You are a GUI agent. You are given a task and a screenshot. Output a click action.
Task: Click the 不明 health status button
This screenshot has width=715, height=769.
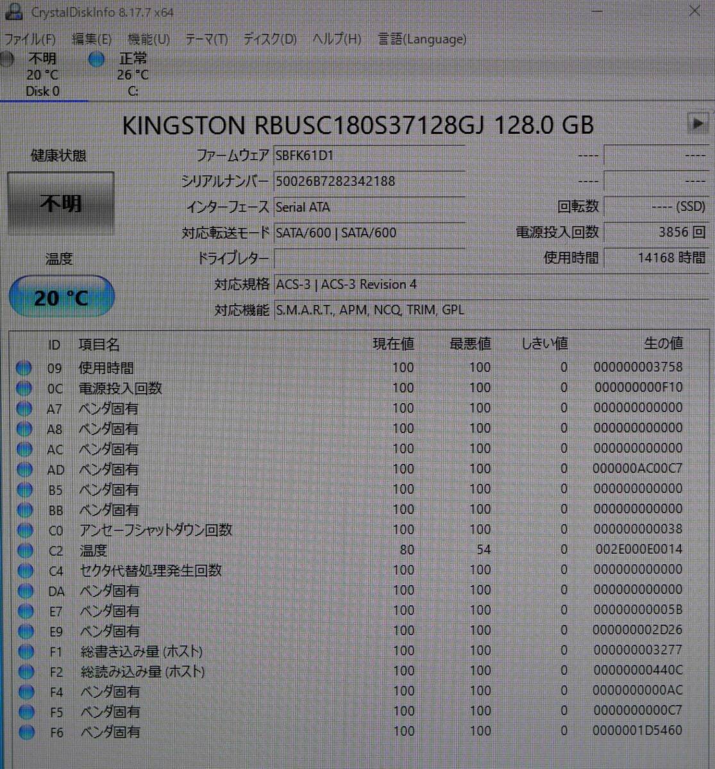pyautogui.click(x=61, y=203)
